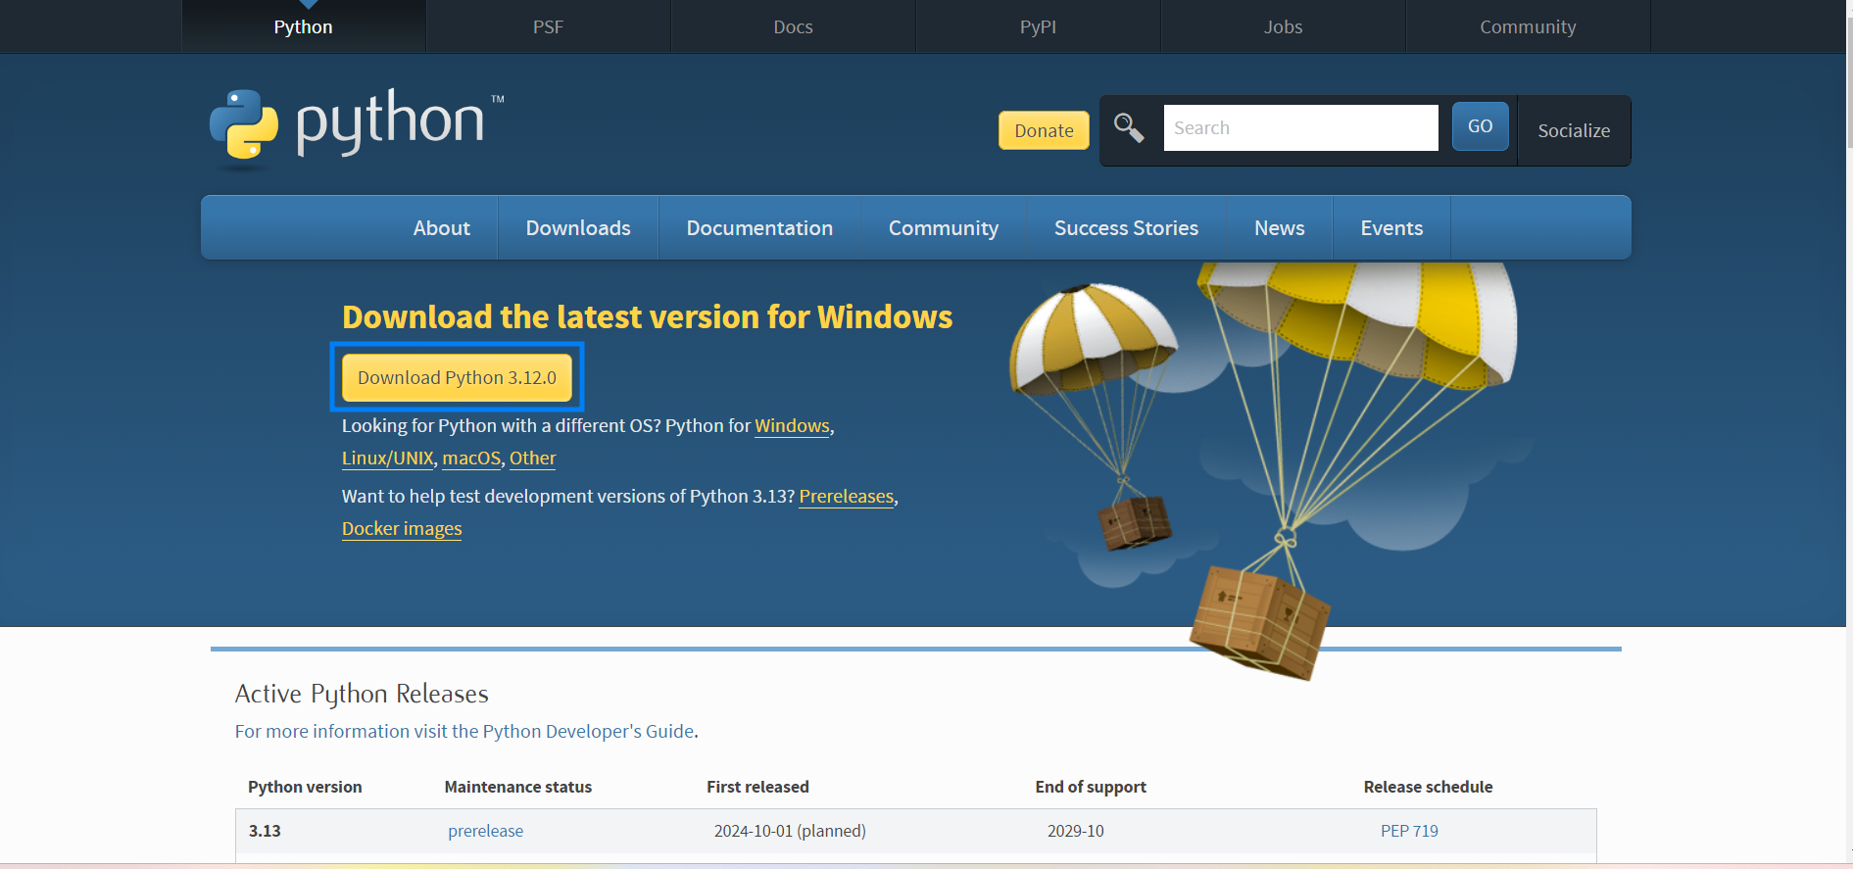The width and height of the screenshot is (1853, 869).
Task: Click the Python version column header
Action: click(305, 787)
